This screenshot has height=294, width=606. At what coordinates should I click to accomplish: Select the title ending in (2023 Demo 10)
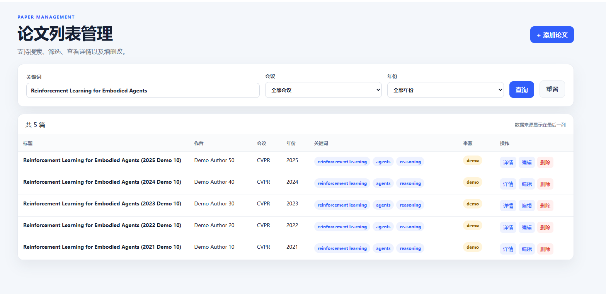(x=102, y=203)
